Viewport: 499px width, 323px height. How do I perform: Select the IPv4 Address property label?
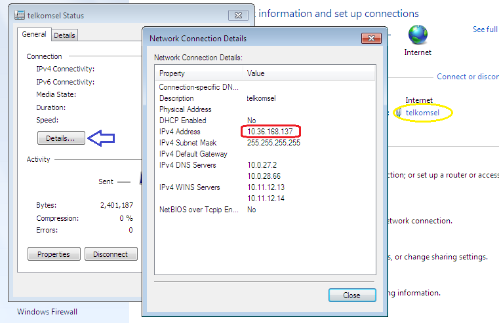[180, 132]
